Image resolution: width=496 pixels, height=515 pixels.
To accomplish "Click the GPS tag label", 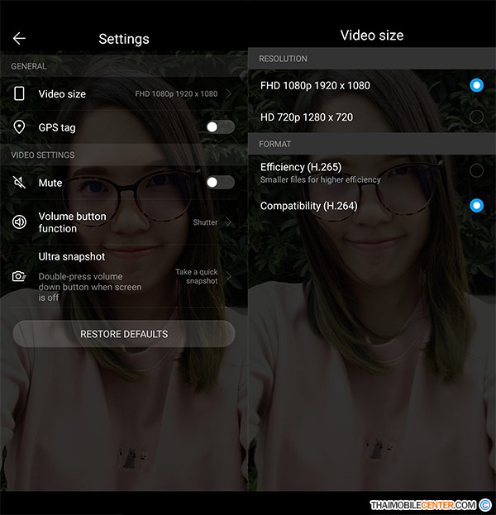I will (57, 127).
